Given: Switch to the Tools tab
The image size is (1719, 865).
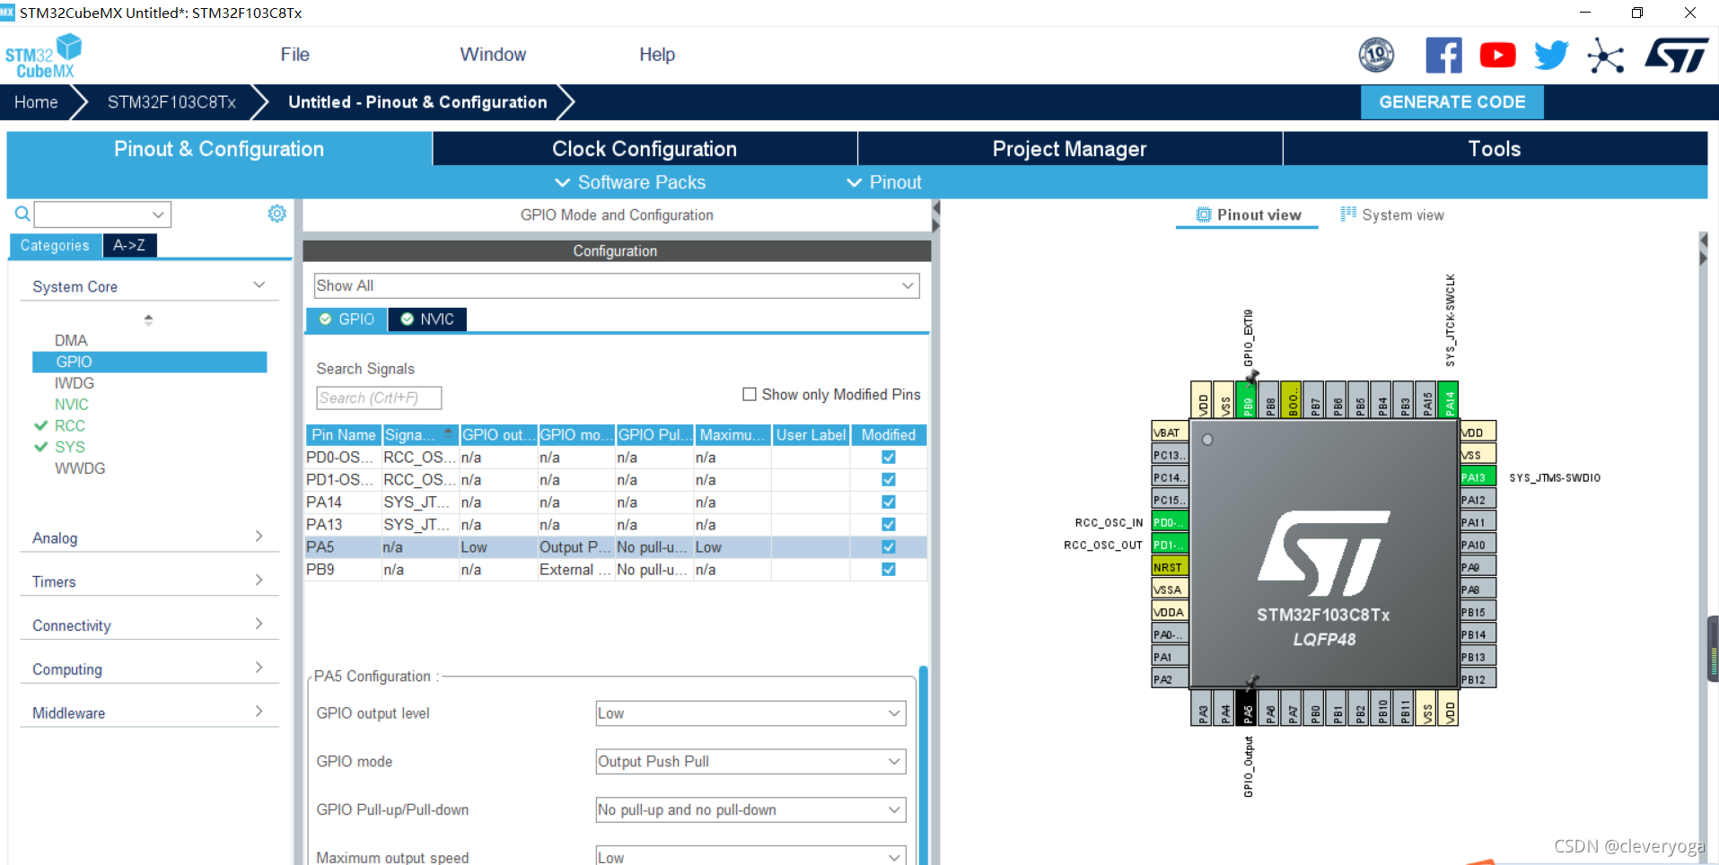Looking at the screenshot, I should pyautogui.click(x=1495, y=149).
